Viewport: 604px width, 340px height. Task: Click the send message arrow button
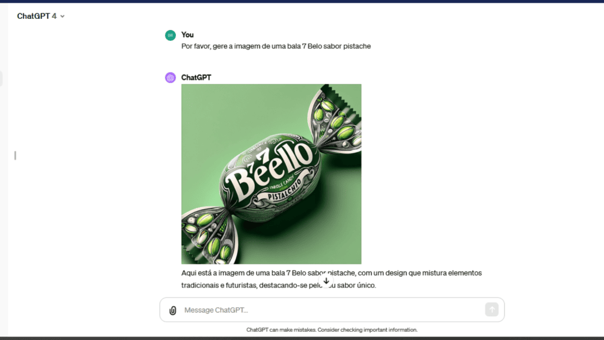click(x=491, y=309)
